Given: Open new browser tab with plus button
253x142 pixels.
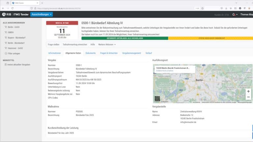Looking at the screenshot, I should point(42,3).
